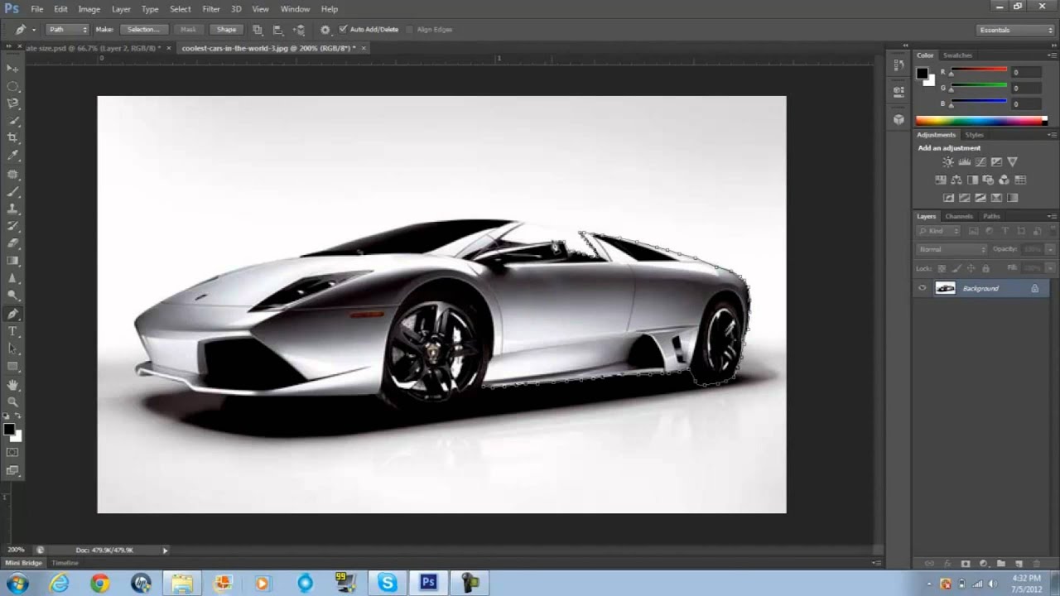Select the Move tool
The width and height of the screenshot is (1060, 596).
click(x=12, y=68)
